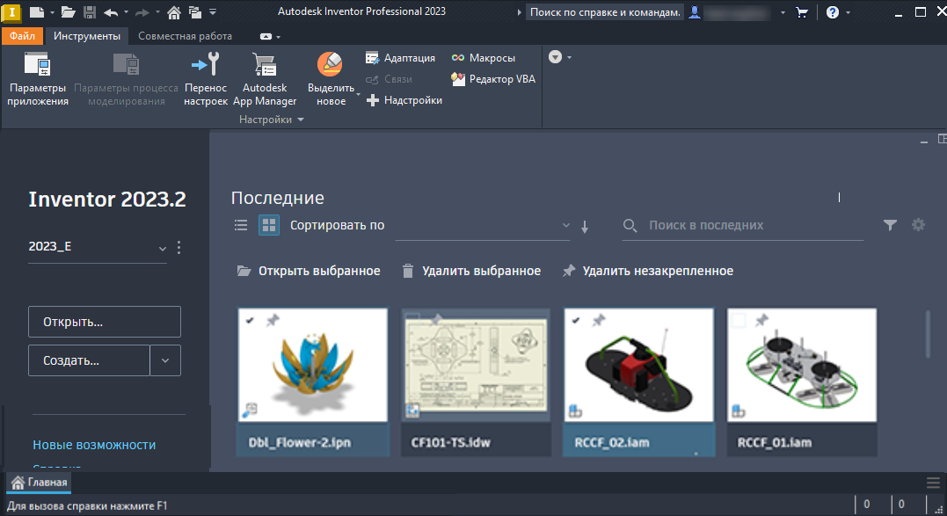947x516 pixels.
Task: Click Перенос настроек migrate settings tool
Action: point(206,80)
